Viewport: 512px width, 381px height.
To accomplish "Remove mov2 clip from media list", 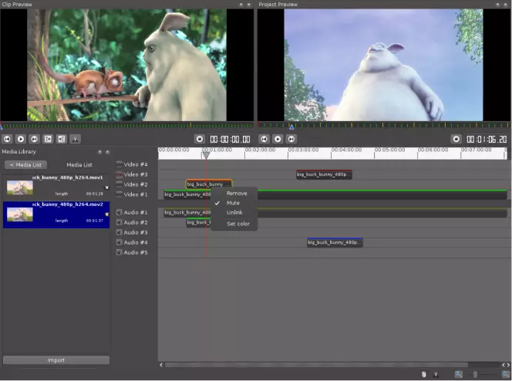I will (x=106, y=214).
